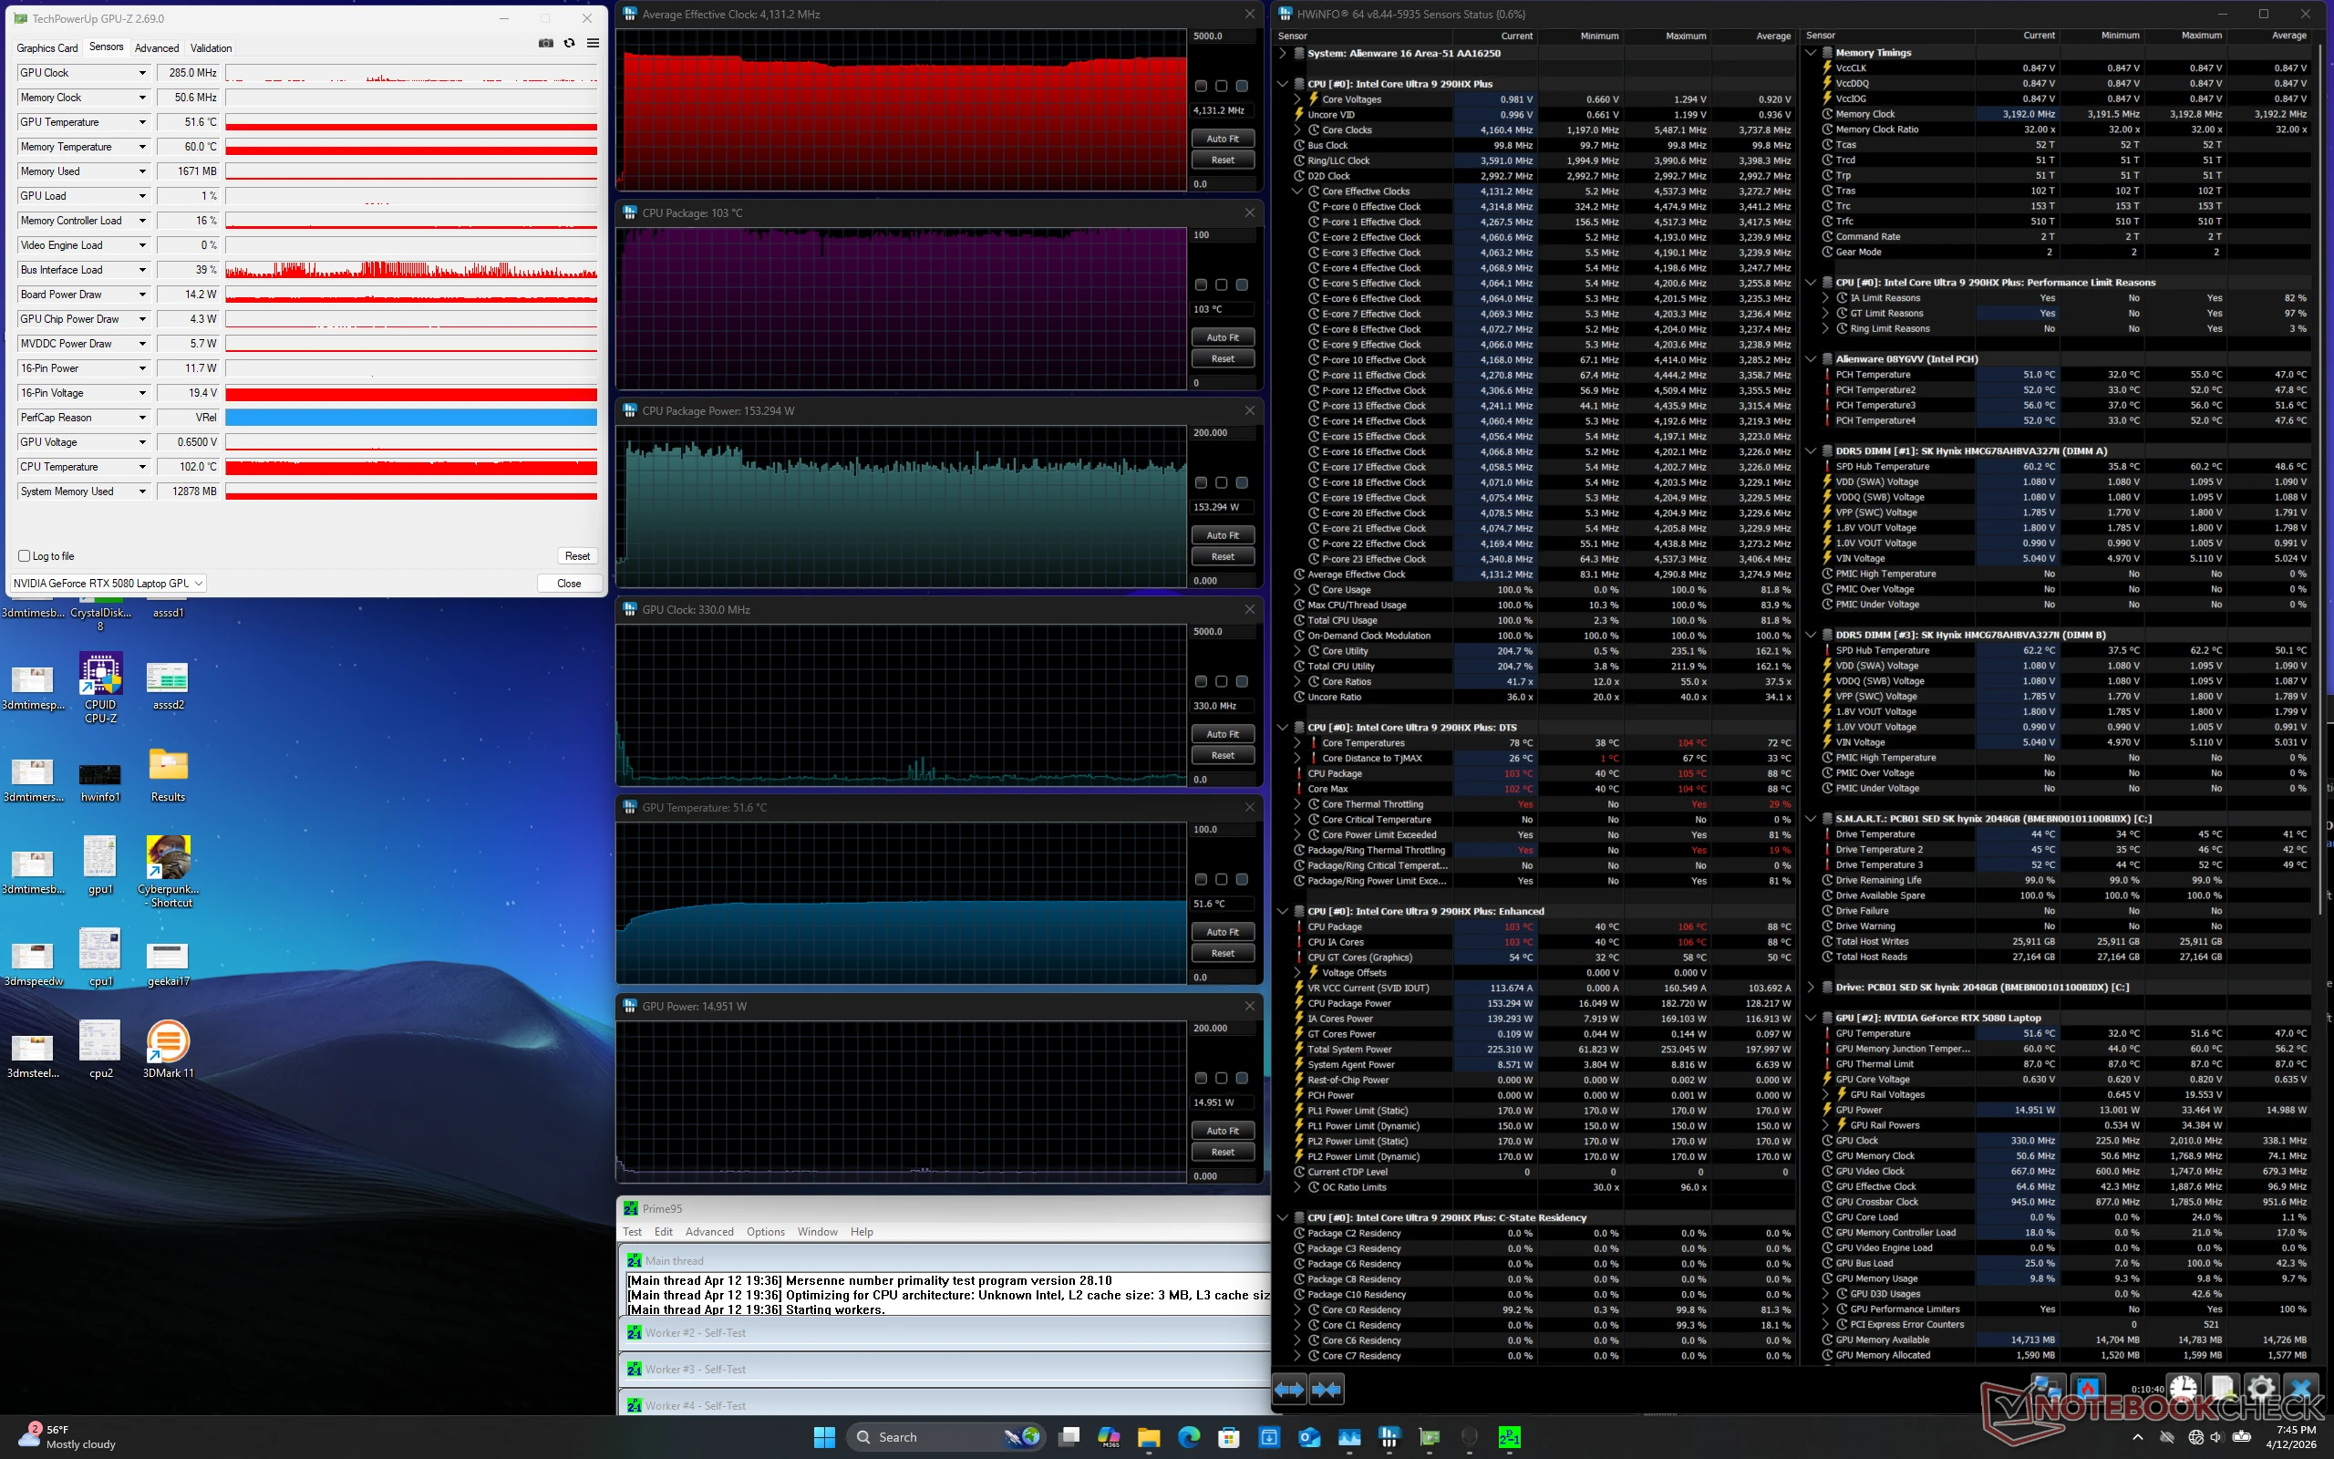Select the Prime95 icon in the taskbar
This screenshot has width=2334, height=1459.
1511,1437
